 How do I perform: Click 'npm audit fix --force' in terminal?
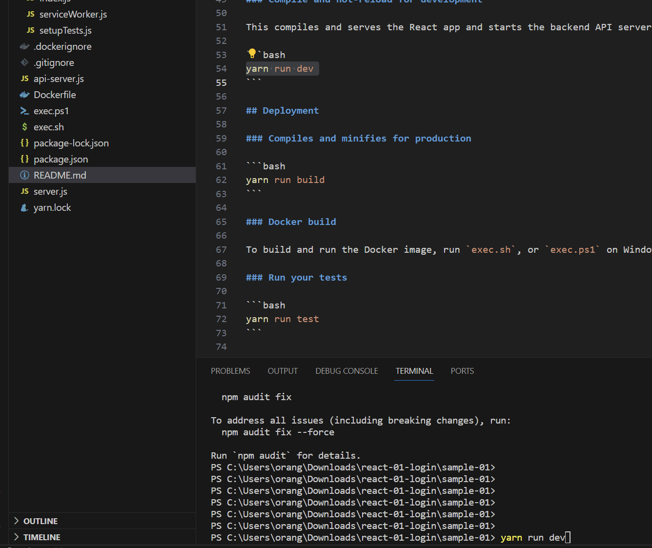tap(278, 432)
